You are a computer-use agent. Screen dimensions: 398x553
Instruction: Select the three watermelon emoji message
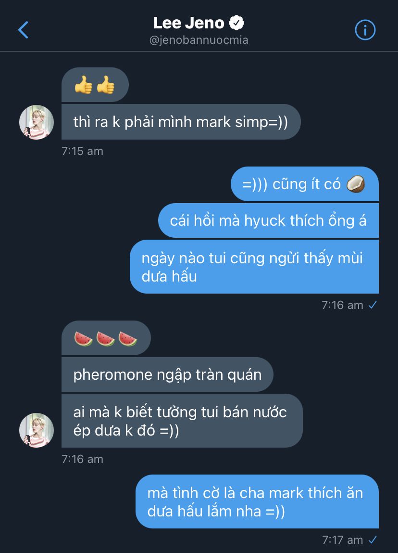(x=106, y=338)
